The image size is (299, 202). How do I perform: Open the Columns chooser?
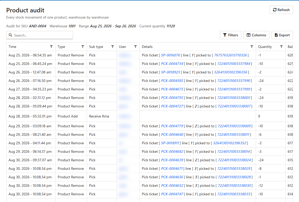point(256,35)
